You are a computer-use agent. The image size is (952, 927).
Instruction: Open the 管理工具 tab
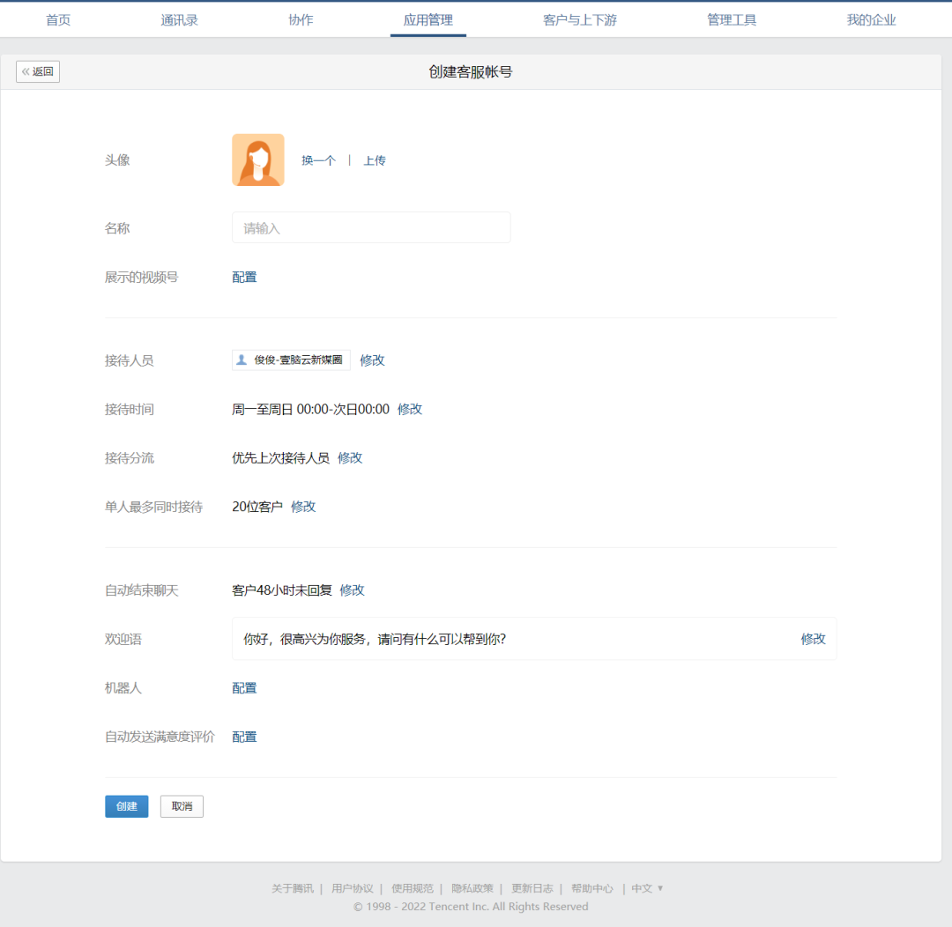tap(731, 20)
